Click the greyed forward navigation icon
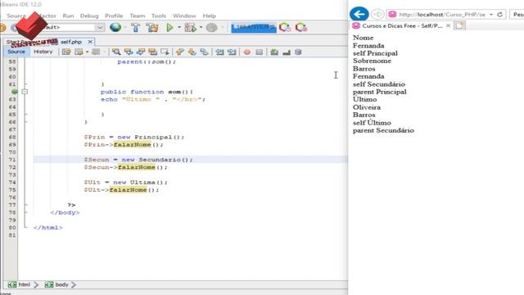Screen dimensions: 524x295 tap(96, 52)
